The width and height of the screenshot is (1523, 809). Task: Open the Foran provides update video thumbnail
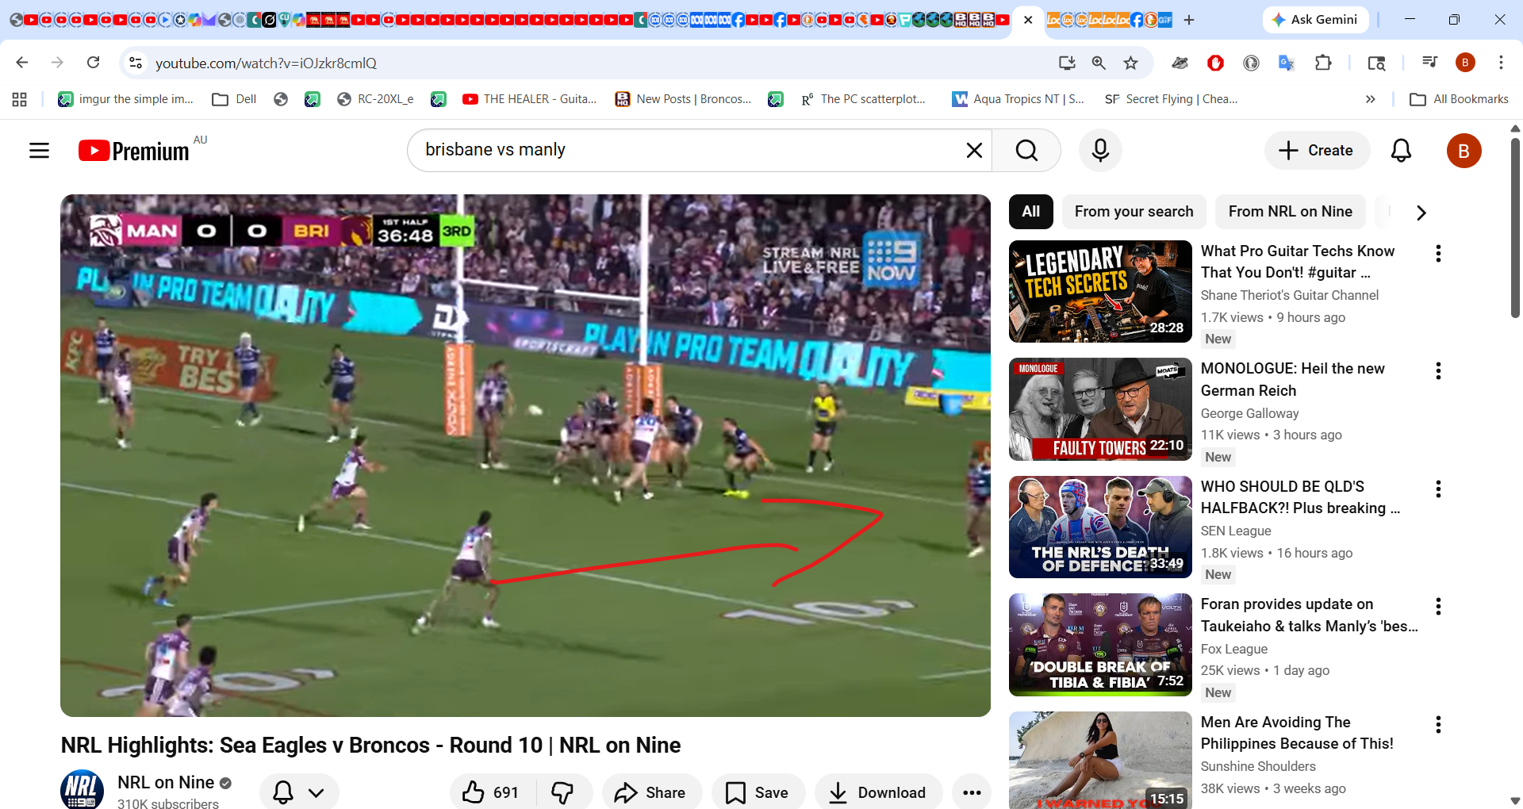click(1100, 645)
